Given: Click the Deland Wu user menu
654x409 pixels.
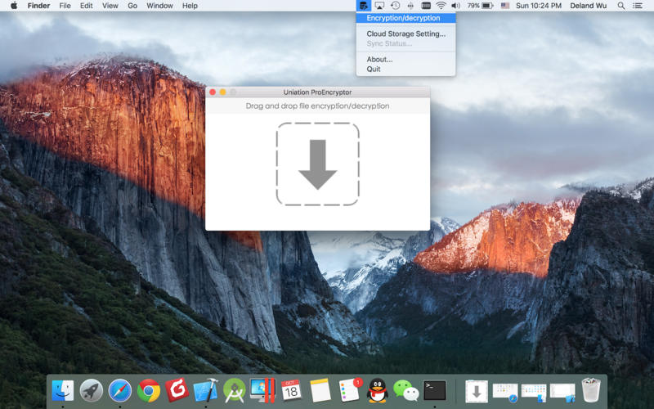Looking at the screenshot, I should (588, 6).
